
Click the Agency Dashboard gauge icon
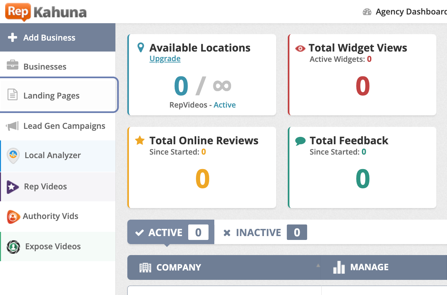point(367,12)
